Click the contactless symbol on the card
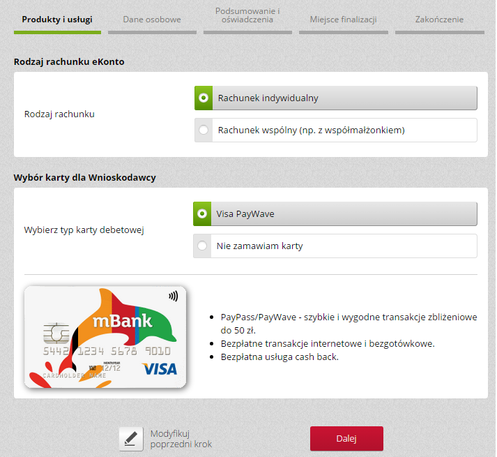 pos(173,297)
